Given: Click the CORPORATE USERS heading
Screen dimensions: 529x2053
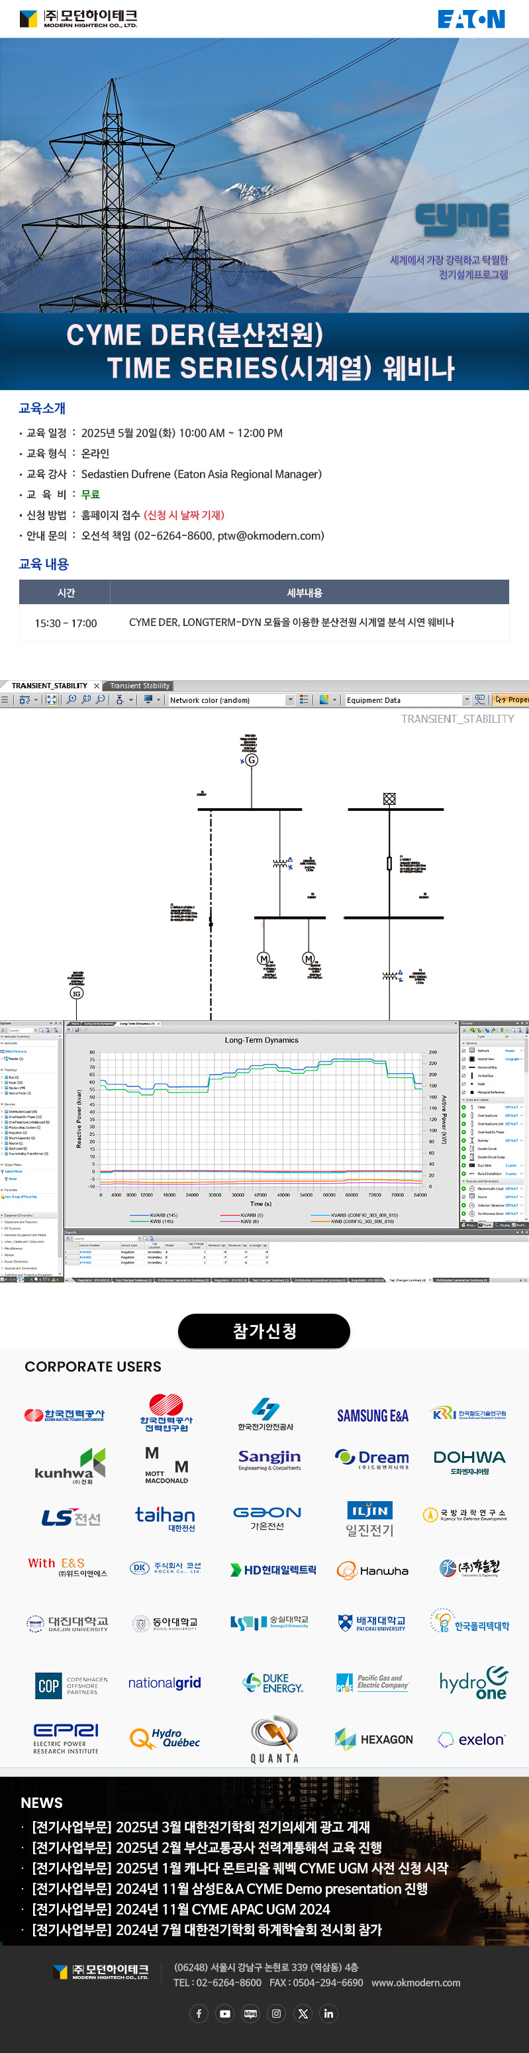Looking at the screenshot, I should pyautogui.click(x=93, y=1367).
